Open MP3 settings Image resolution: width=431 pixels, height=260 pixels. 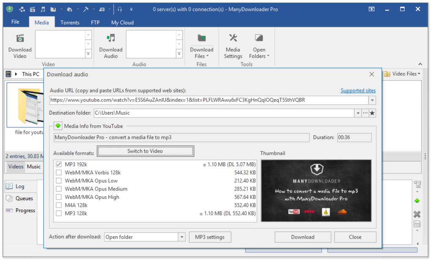pyautogui.click(x=210, y=237)
